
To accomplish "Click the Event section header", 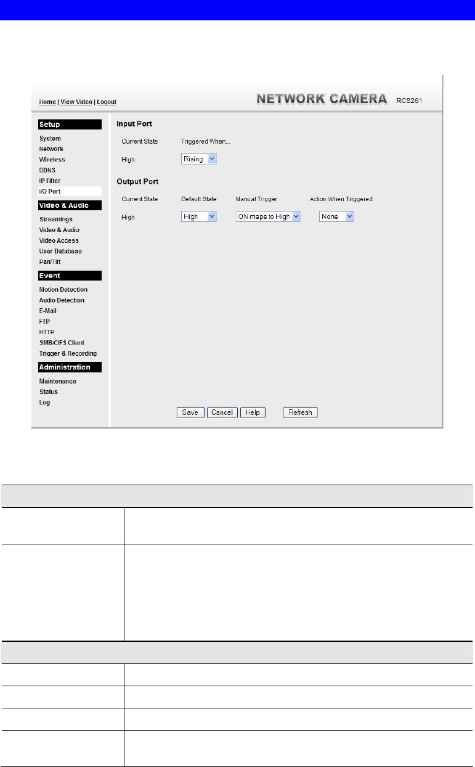I will pos(70,276).
